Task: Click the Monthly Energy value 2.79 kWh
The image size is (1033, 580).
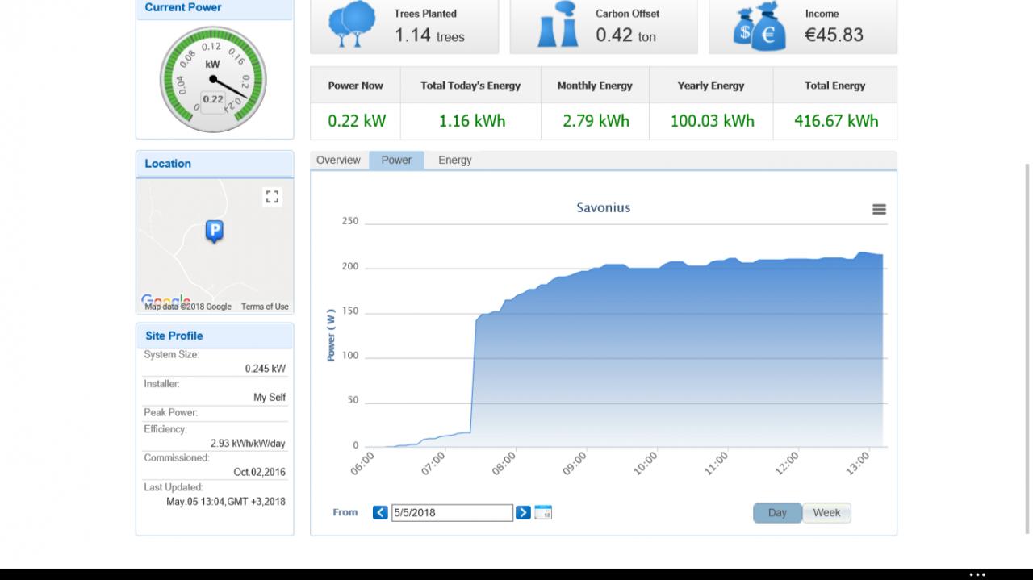Action: (x=596, y=121)
